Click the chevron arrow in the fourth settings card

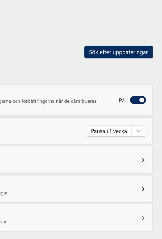(143, 189)
